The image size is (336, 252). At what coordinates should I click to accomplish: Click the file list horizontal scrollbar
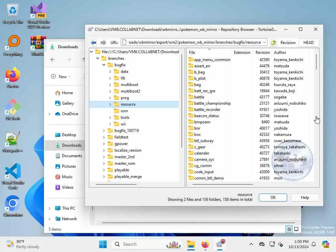pyautogui.click(x=223, y=184)
